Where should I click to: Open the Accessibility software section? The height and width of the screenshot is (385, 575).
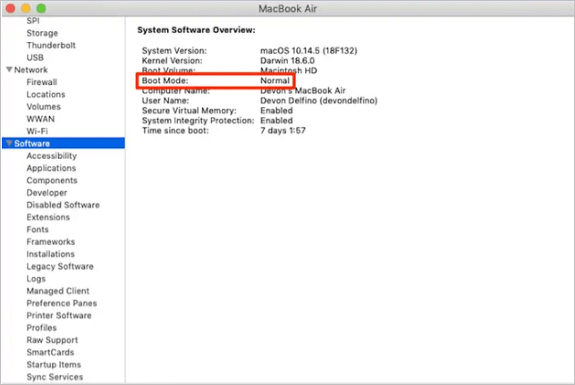pyautogui.click(x=51, y=156)
